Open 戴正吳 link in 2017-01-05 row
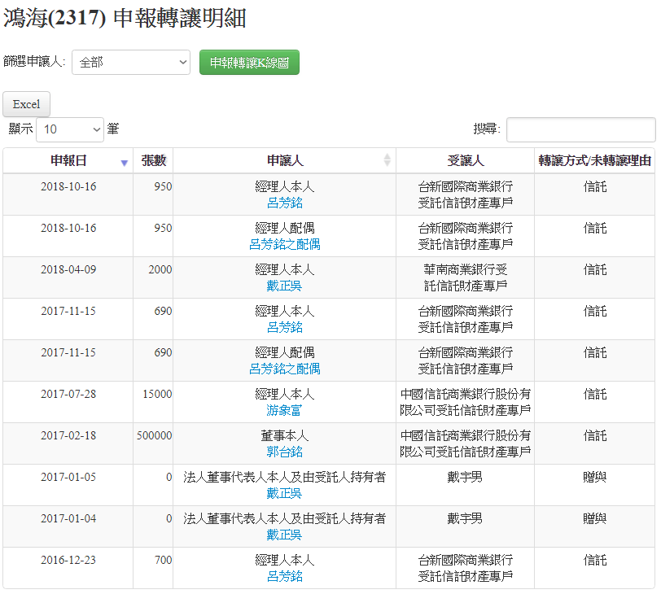This screenshot has width=661, height=594. (284, 494)
